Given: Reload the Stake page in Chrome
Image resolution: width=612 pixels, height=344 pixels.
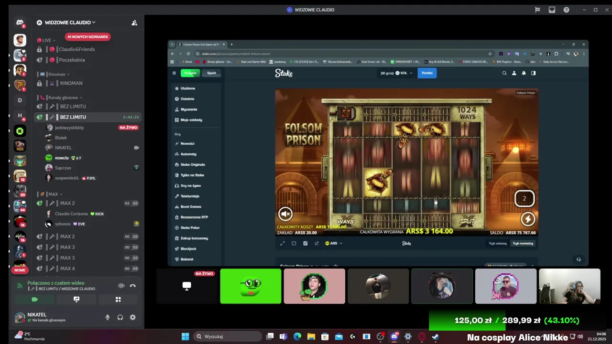Looking at the screenshot, I should [x=188, y=54].
